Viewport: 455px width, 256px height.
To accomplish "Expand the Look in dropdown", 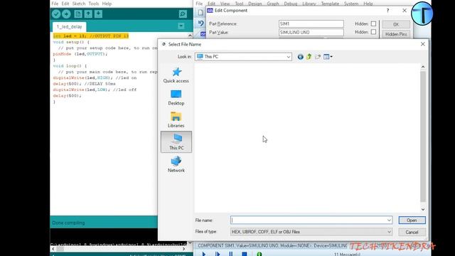I will pyautogui.click(x=289, y=57).
